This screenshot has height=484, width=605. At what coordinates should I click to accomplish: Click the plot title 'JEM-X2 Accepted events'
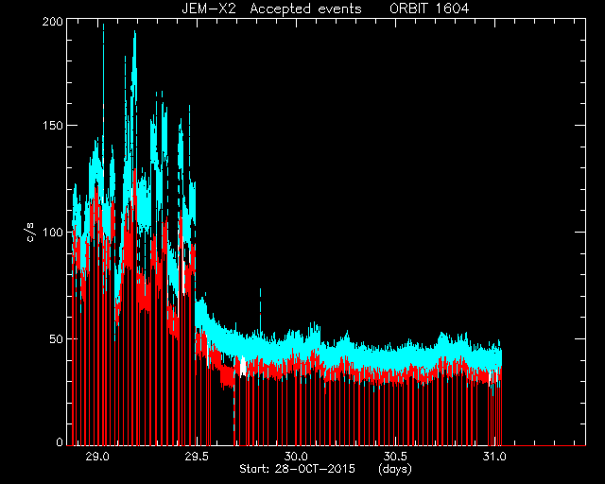[x=271, y=9]
